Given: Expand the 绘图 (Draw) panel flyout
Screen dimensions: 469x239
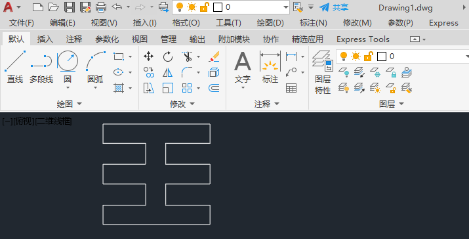Looking at the screenshot, I should tap(69, 104).
